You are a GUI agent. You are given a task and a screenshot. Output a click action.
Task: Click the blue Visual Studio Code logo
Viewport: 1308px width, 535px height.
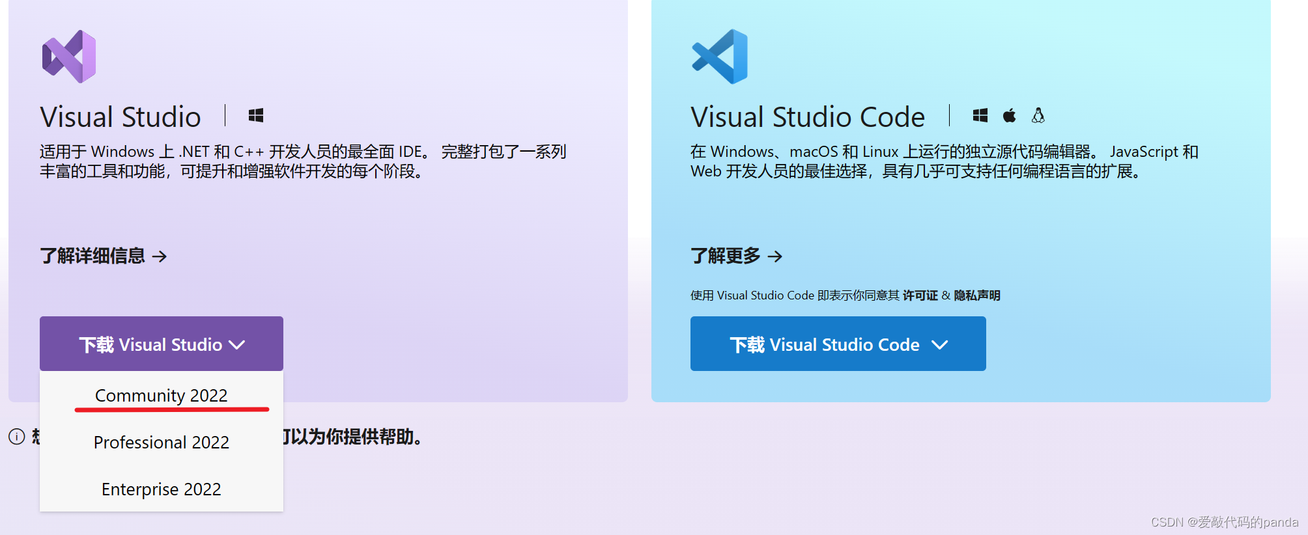[x=720, y=57]
